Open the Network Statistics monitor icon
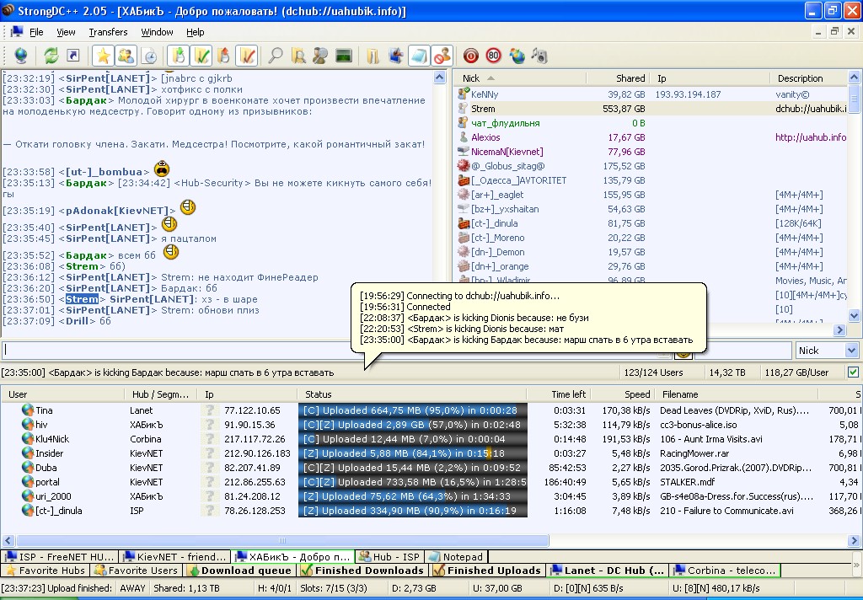 [343, 56]
